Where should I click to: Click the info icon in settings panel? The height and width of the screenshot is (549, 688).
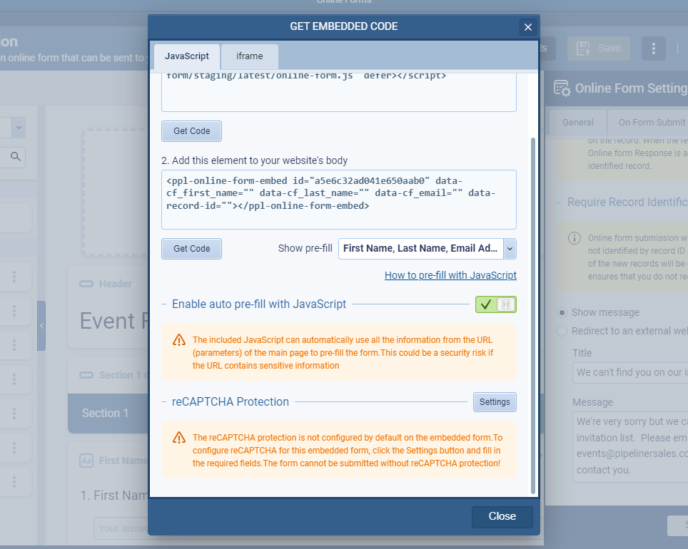(574, 238)
